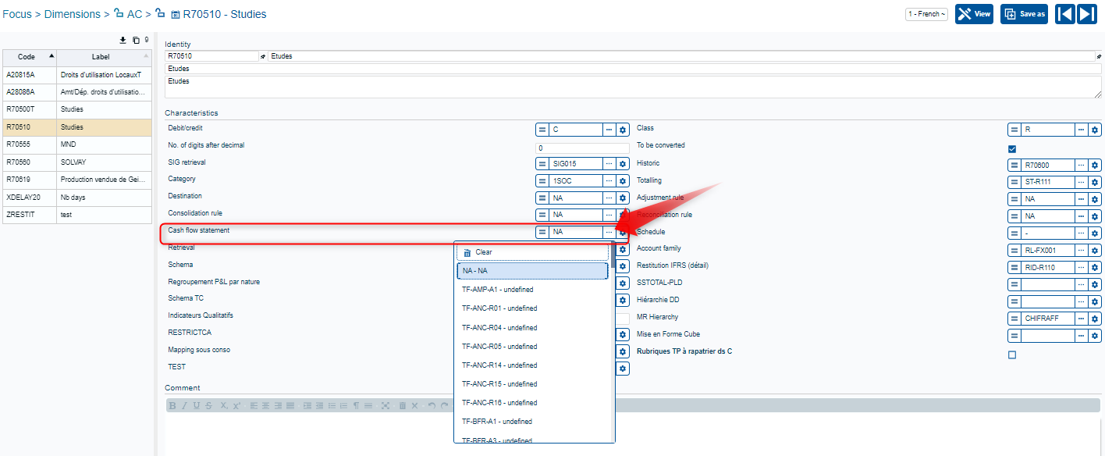Viewport: 1105px width, 456px height.
Task: Click the equals icon beside Class value R
Action: click(x=1014, y=130)
